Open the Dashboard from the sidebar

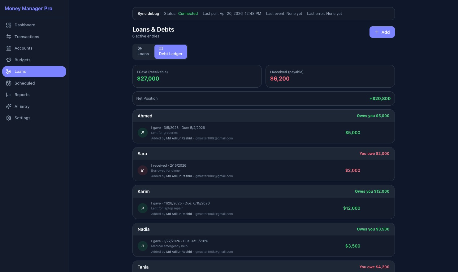pos(25,25)
